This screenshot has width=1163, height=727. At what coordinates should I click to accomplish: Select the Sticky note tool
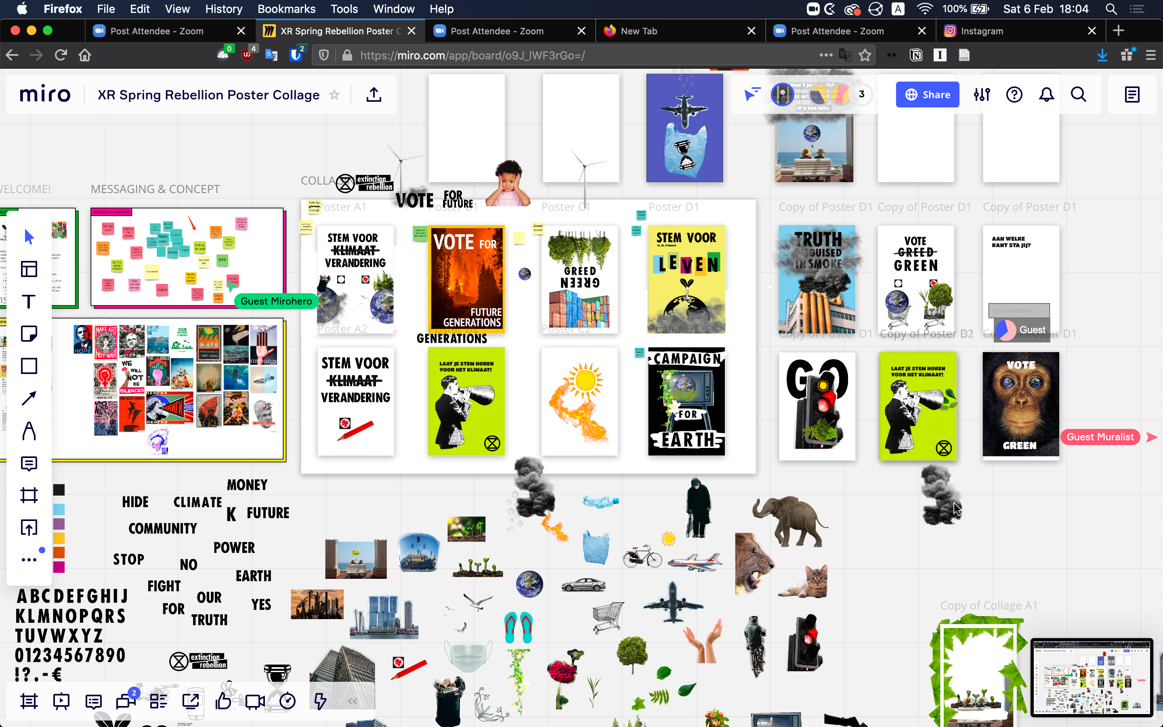click(x=29, y=334)
